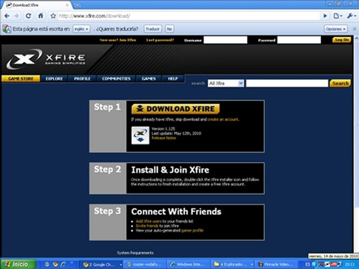
Task: Open the browser home page icon
Action: point(40,16)
